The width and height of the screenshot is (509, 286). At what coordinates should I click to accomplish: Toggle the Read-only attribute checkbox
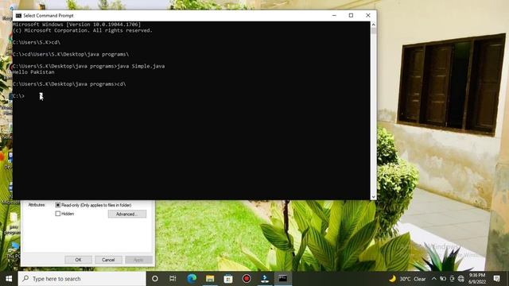point(58,205)
